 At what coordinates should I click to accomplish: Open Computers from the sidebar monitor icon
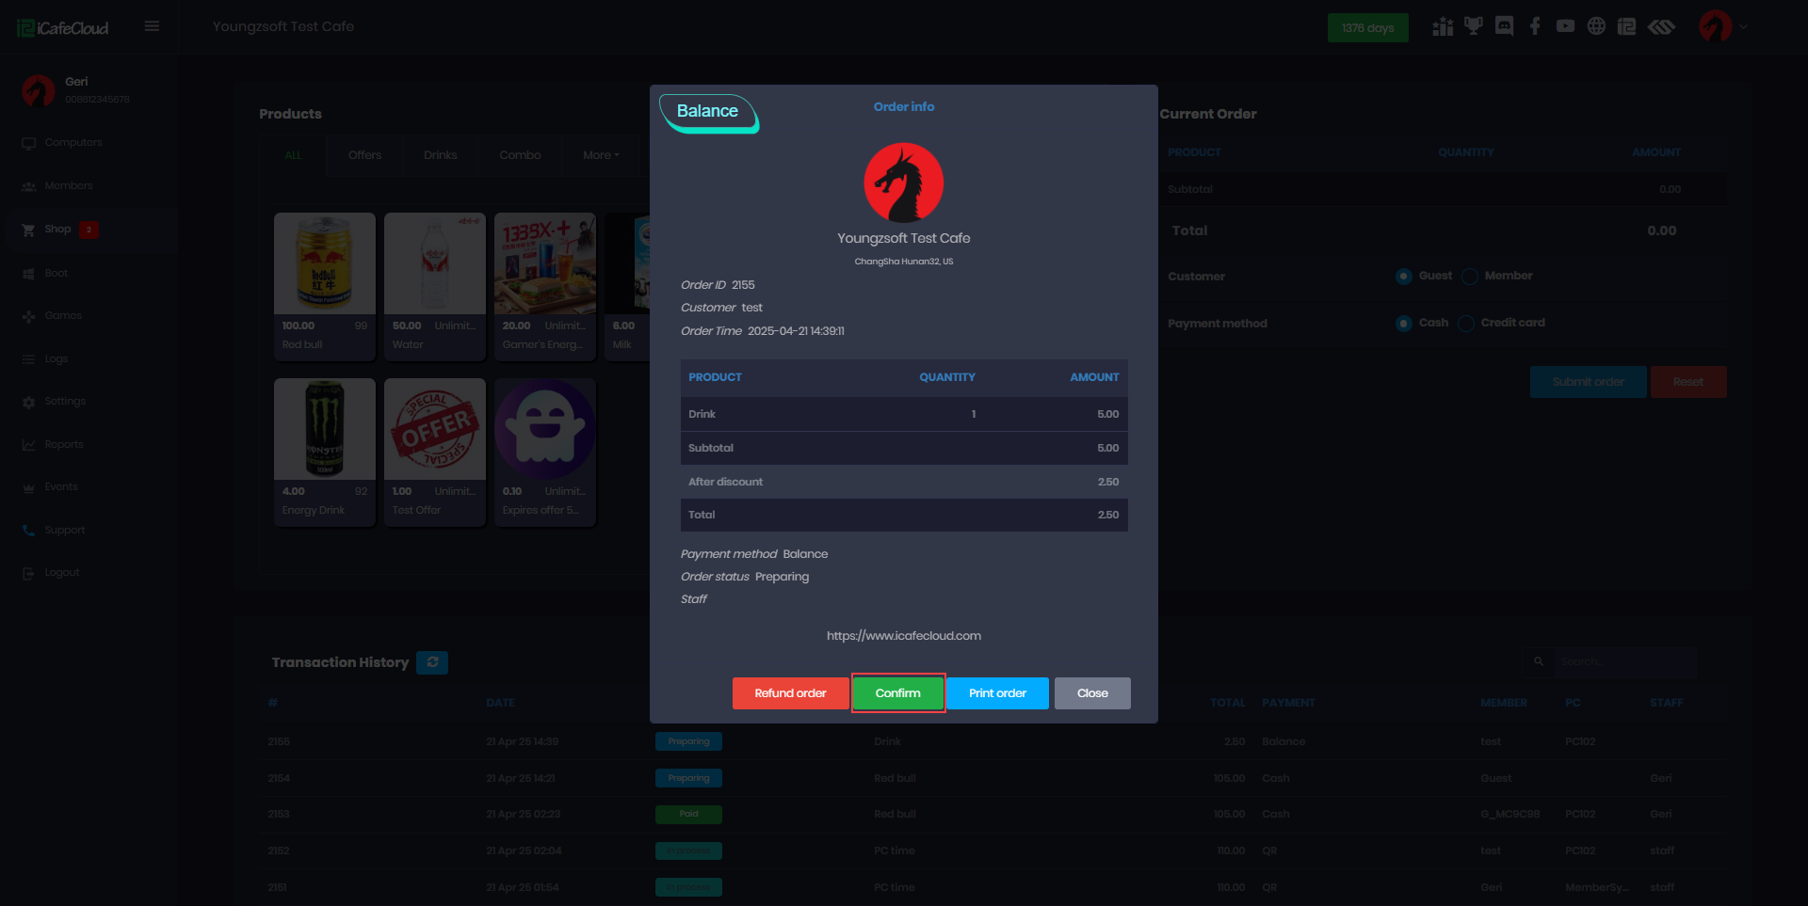28,143
